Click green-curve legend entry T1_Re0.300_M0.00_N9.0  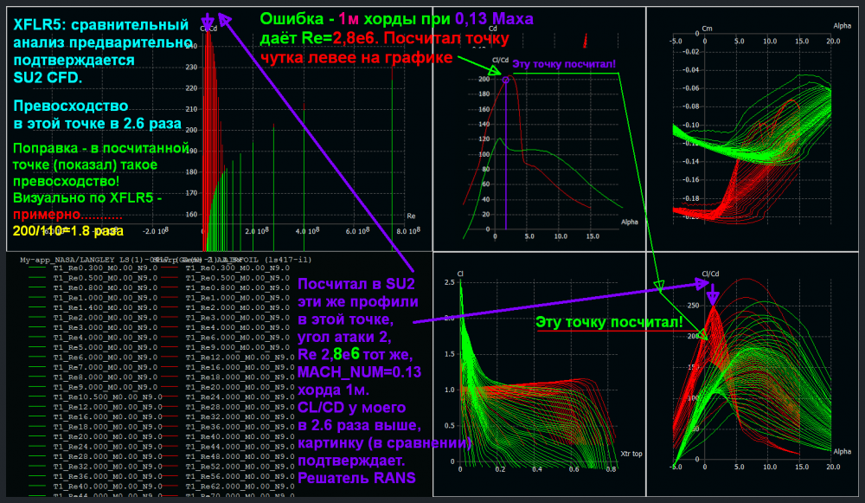(x=106, y=268)
